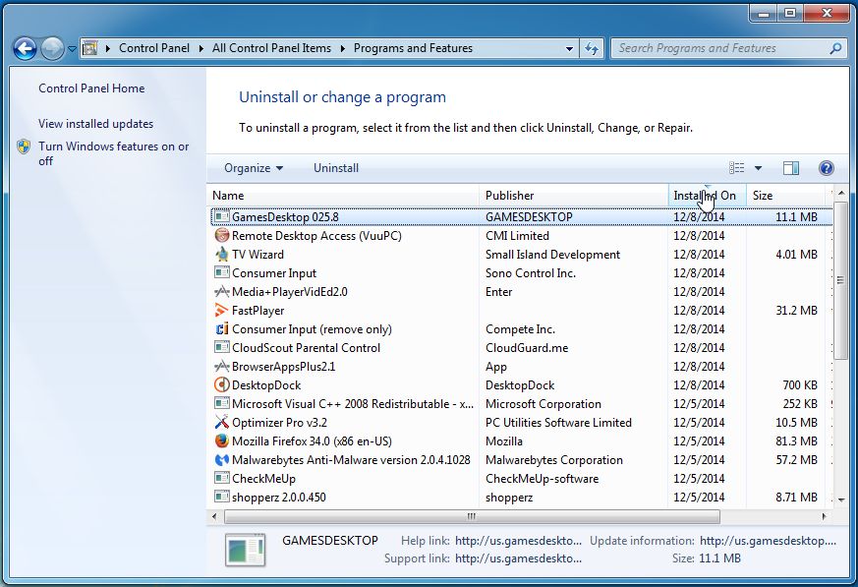This screenshot has width=858, height=587.
Task: Sort by the Installed On column header
Action: click(x=707, y=196)
